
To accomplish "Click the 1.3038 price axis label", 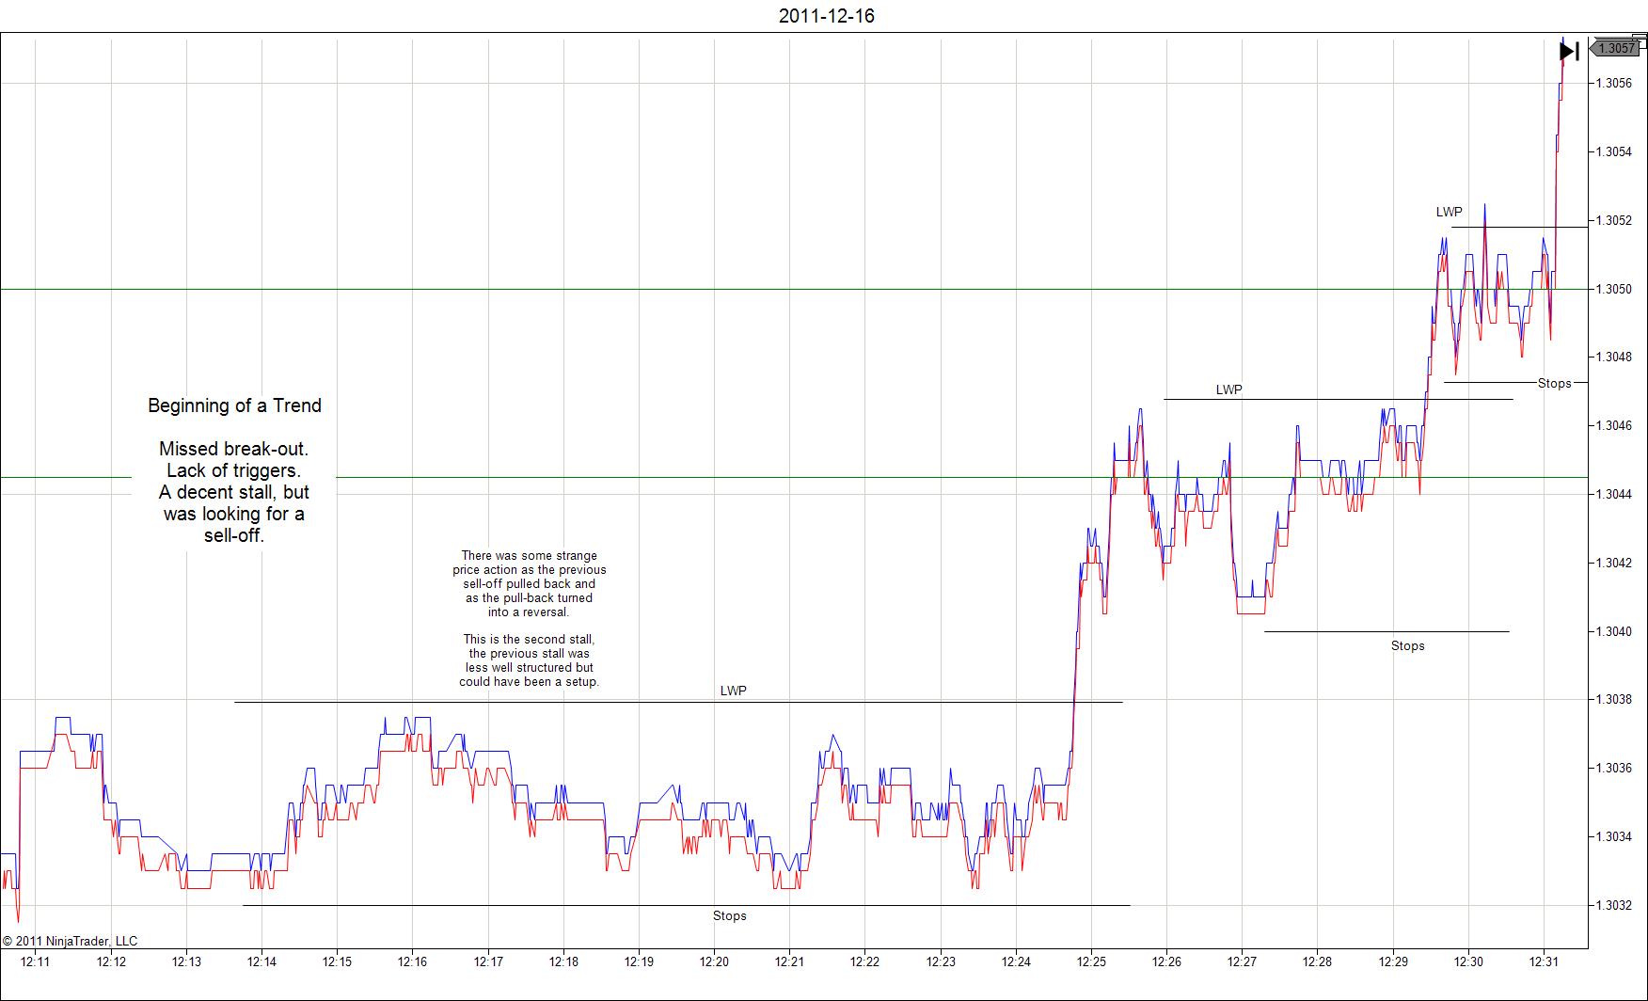I will (x=1614, y=699).
